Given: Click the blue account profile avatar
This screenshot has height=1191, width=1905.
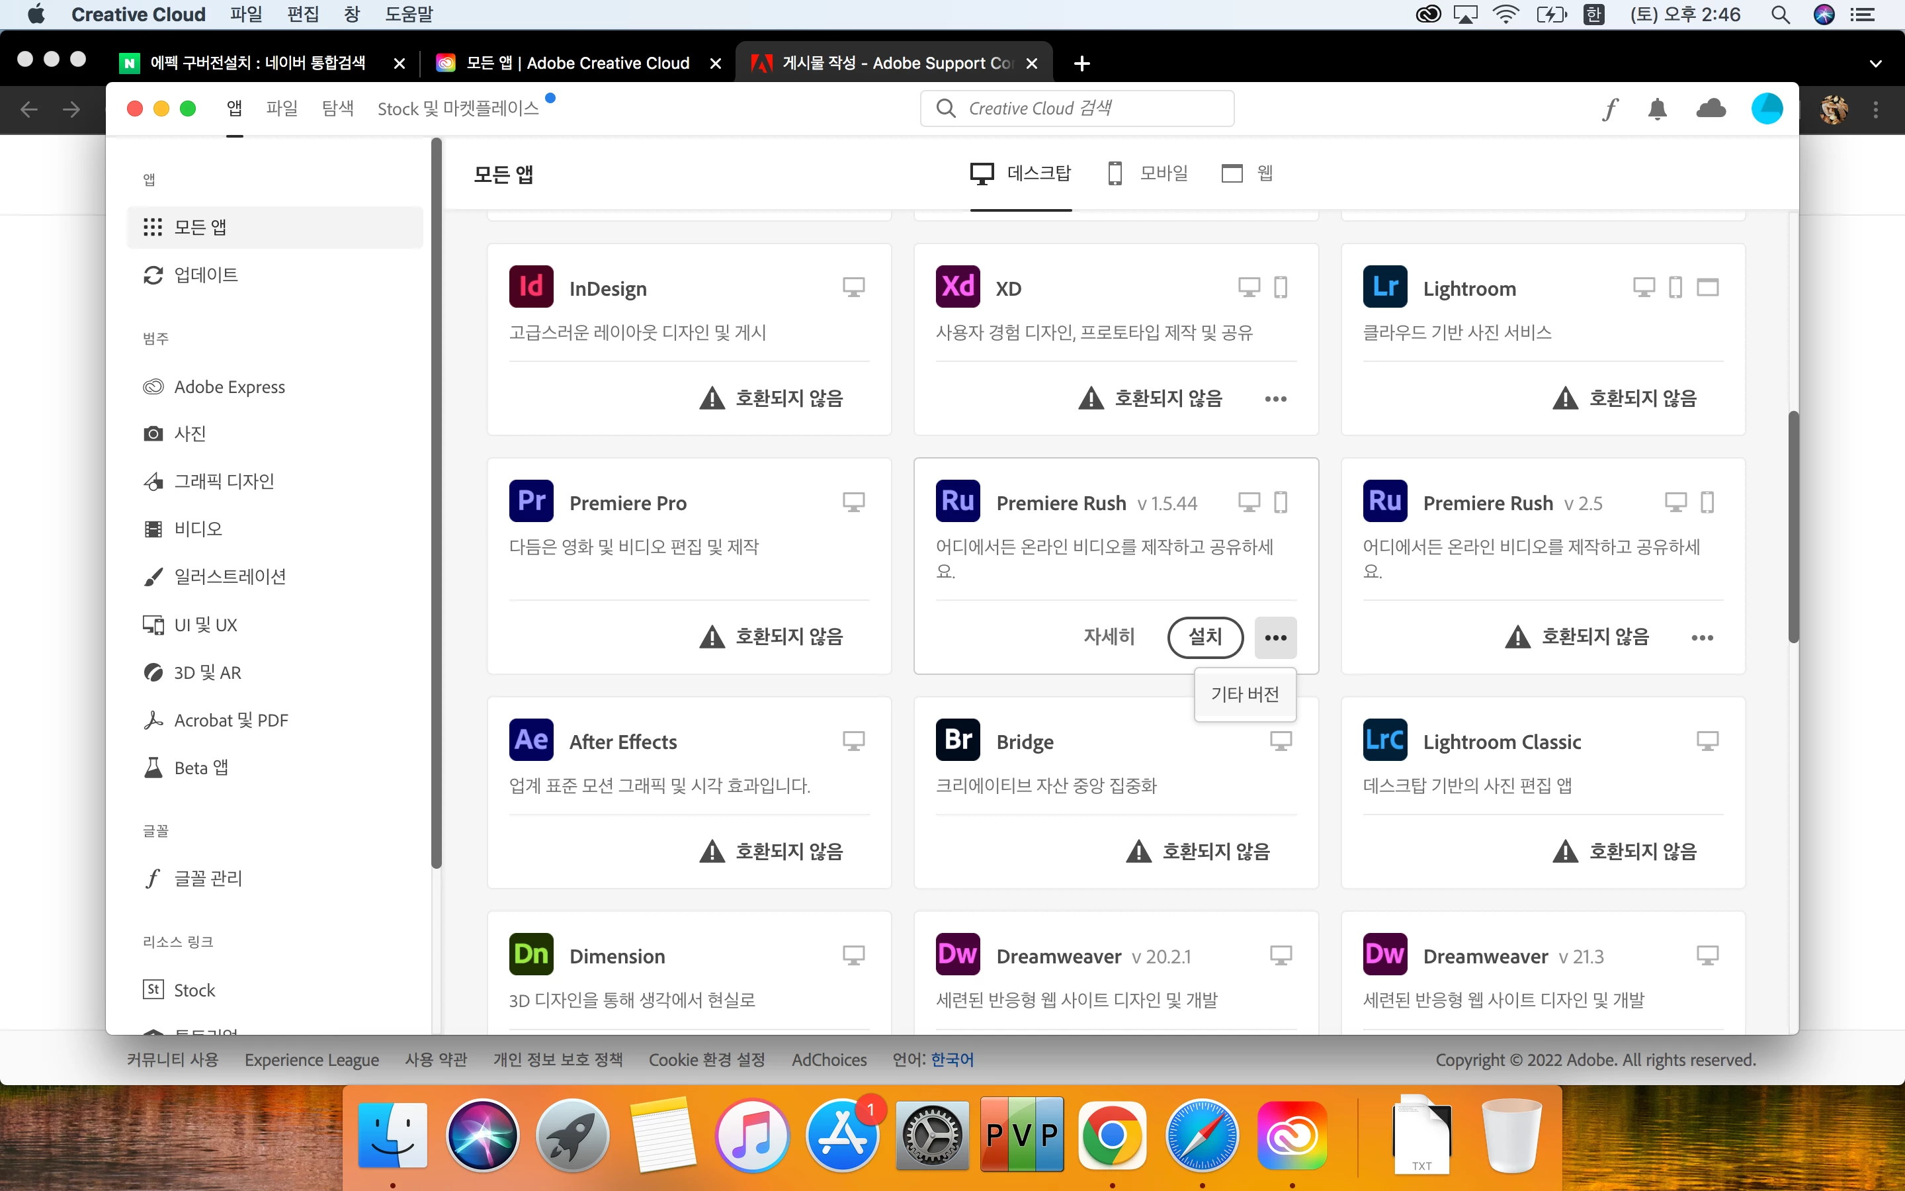Looking at the screenshot, I should click(x=1767, y=109).
